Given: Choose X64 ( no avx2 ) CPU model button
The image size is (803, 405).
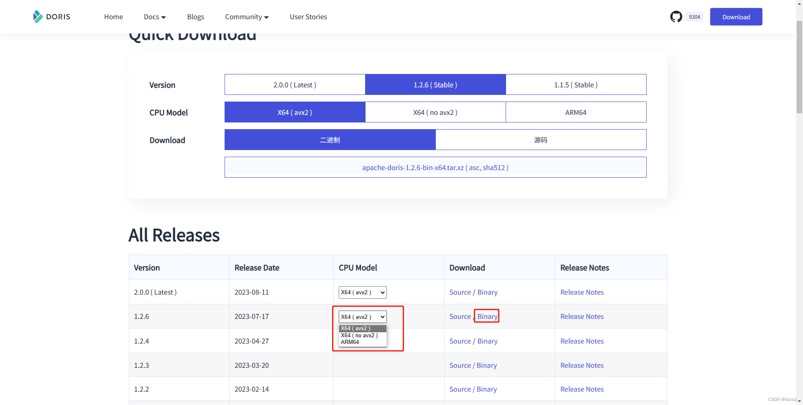Looking at the screenshot, I should 435,112.
